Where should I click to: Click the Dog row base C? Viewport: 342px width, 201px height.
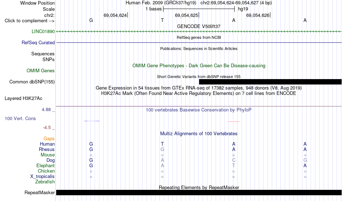[234, 160]
